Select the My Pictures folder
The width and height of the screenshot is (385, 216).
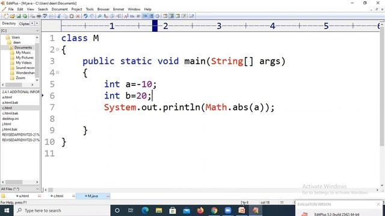click(25, 58)
